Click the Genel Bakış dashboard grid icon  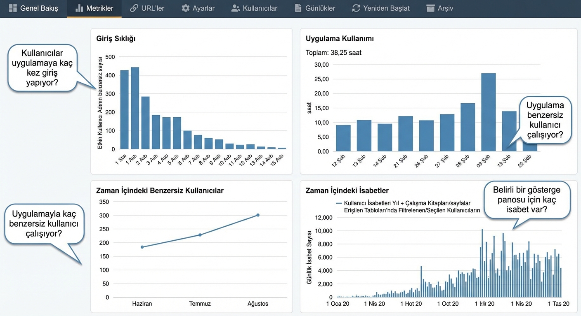click(x=13, y=8)
